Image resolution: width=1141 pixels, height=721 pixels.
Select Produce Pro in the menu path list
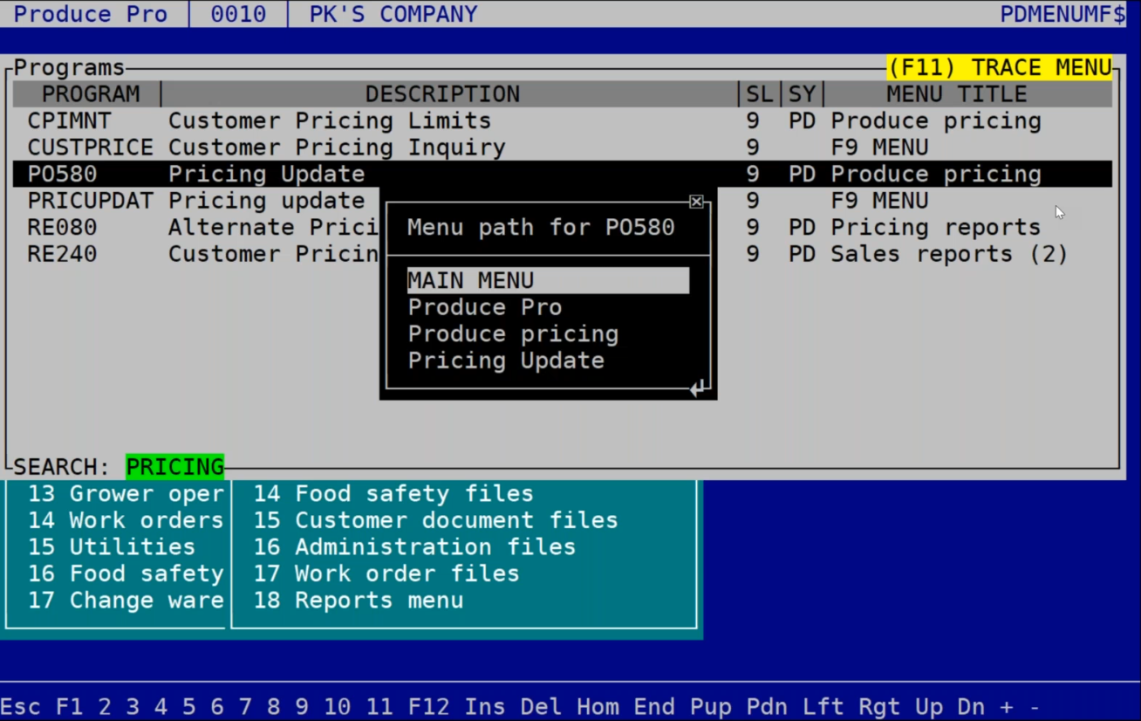click(x=485, y=307)
